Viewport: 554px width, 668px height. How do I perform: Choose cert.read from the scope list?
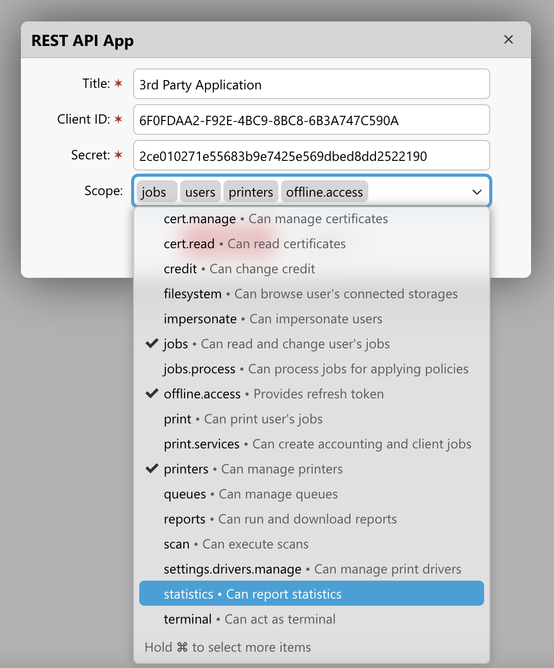(x=254, y=244)
